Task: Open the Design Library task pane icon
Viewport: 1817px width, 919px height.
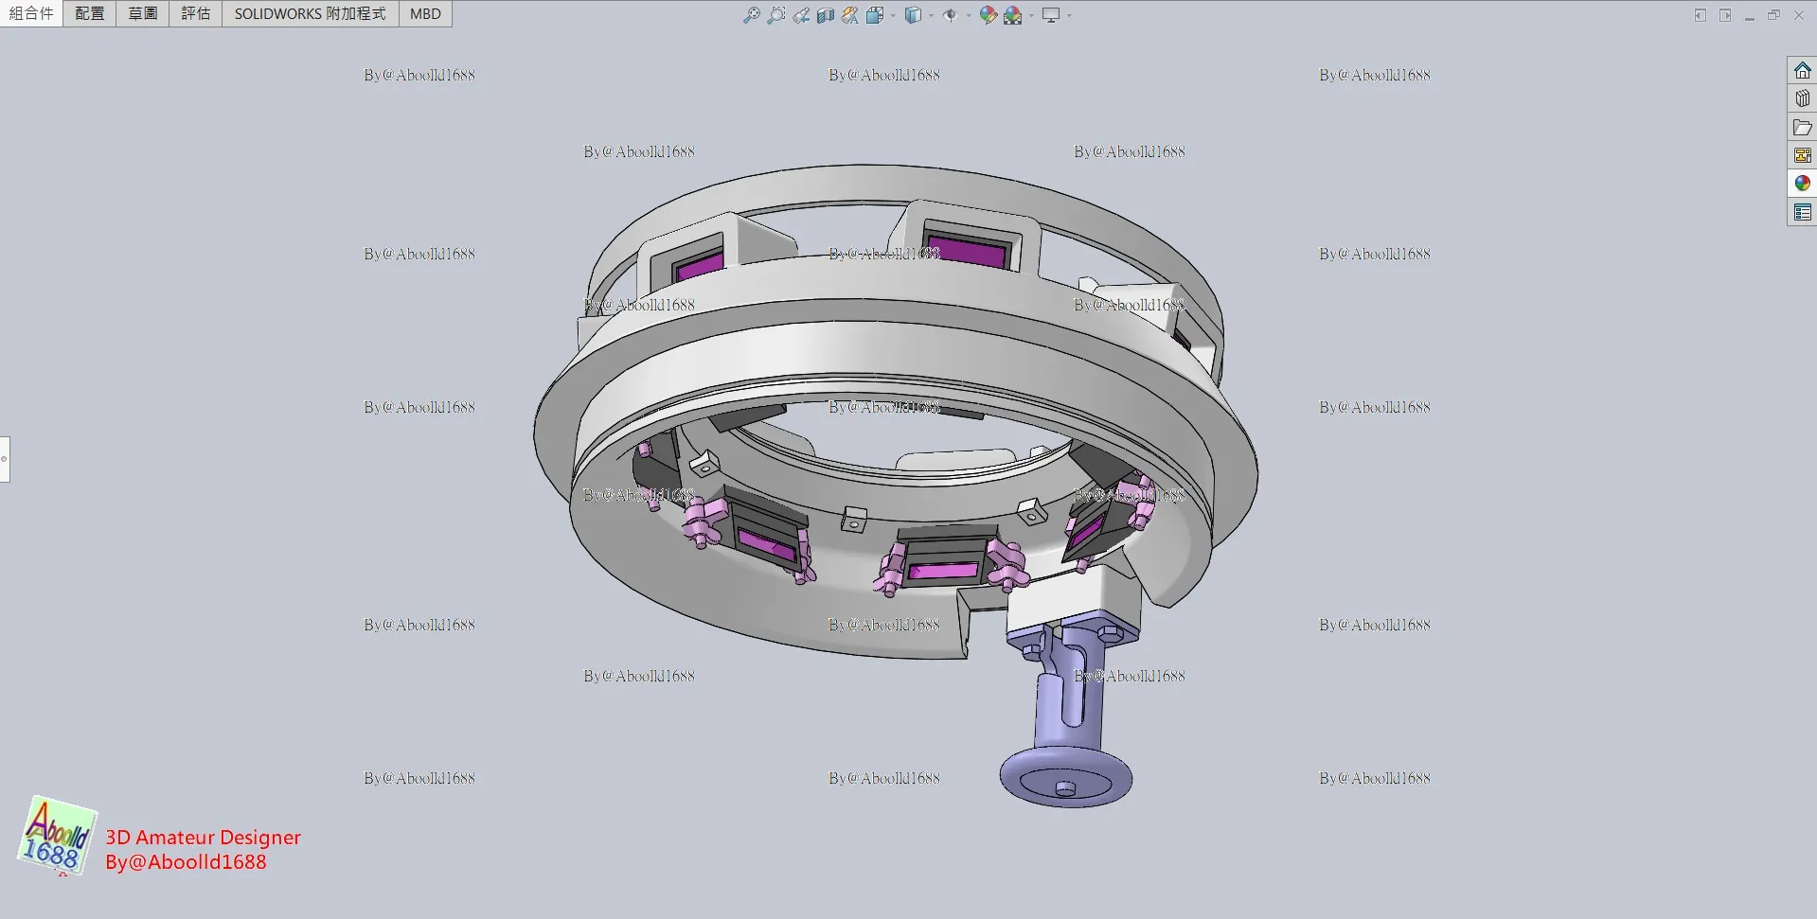Action: [x=1802, y=98]
